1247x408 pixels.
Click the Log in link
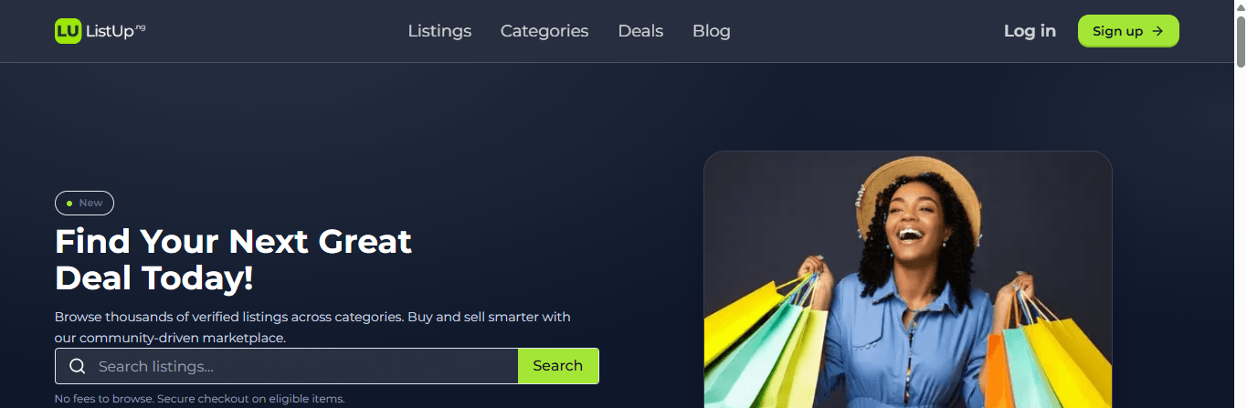point(1030,31)
